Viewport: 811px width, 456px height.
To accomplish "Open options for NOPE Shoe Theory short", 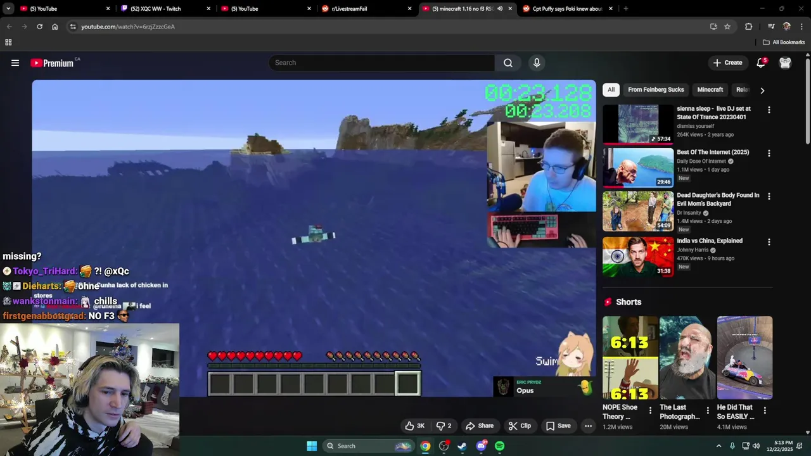I will 649,410.
